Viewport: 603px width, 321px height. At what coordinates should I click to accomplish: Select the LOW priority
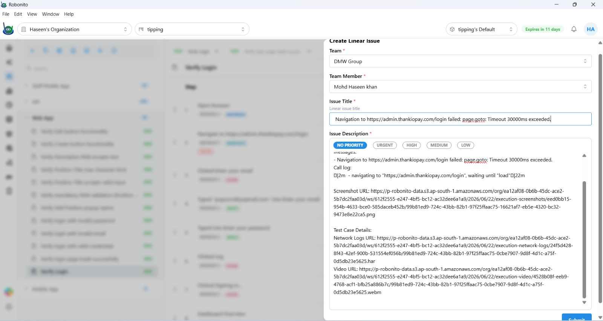point(465,145)
